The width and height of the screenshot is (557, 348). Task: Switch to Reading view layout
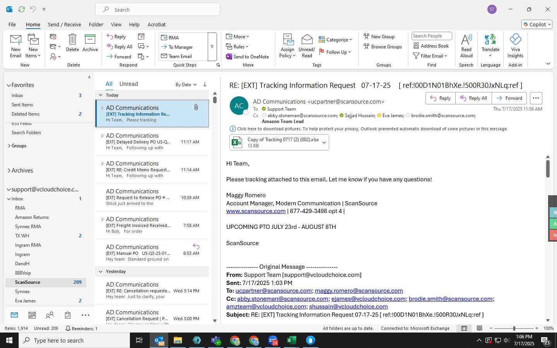[479, 328]
